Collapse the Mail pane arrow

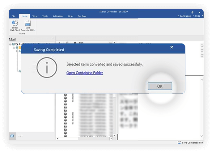coord(53,38)
